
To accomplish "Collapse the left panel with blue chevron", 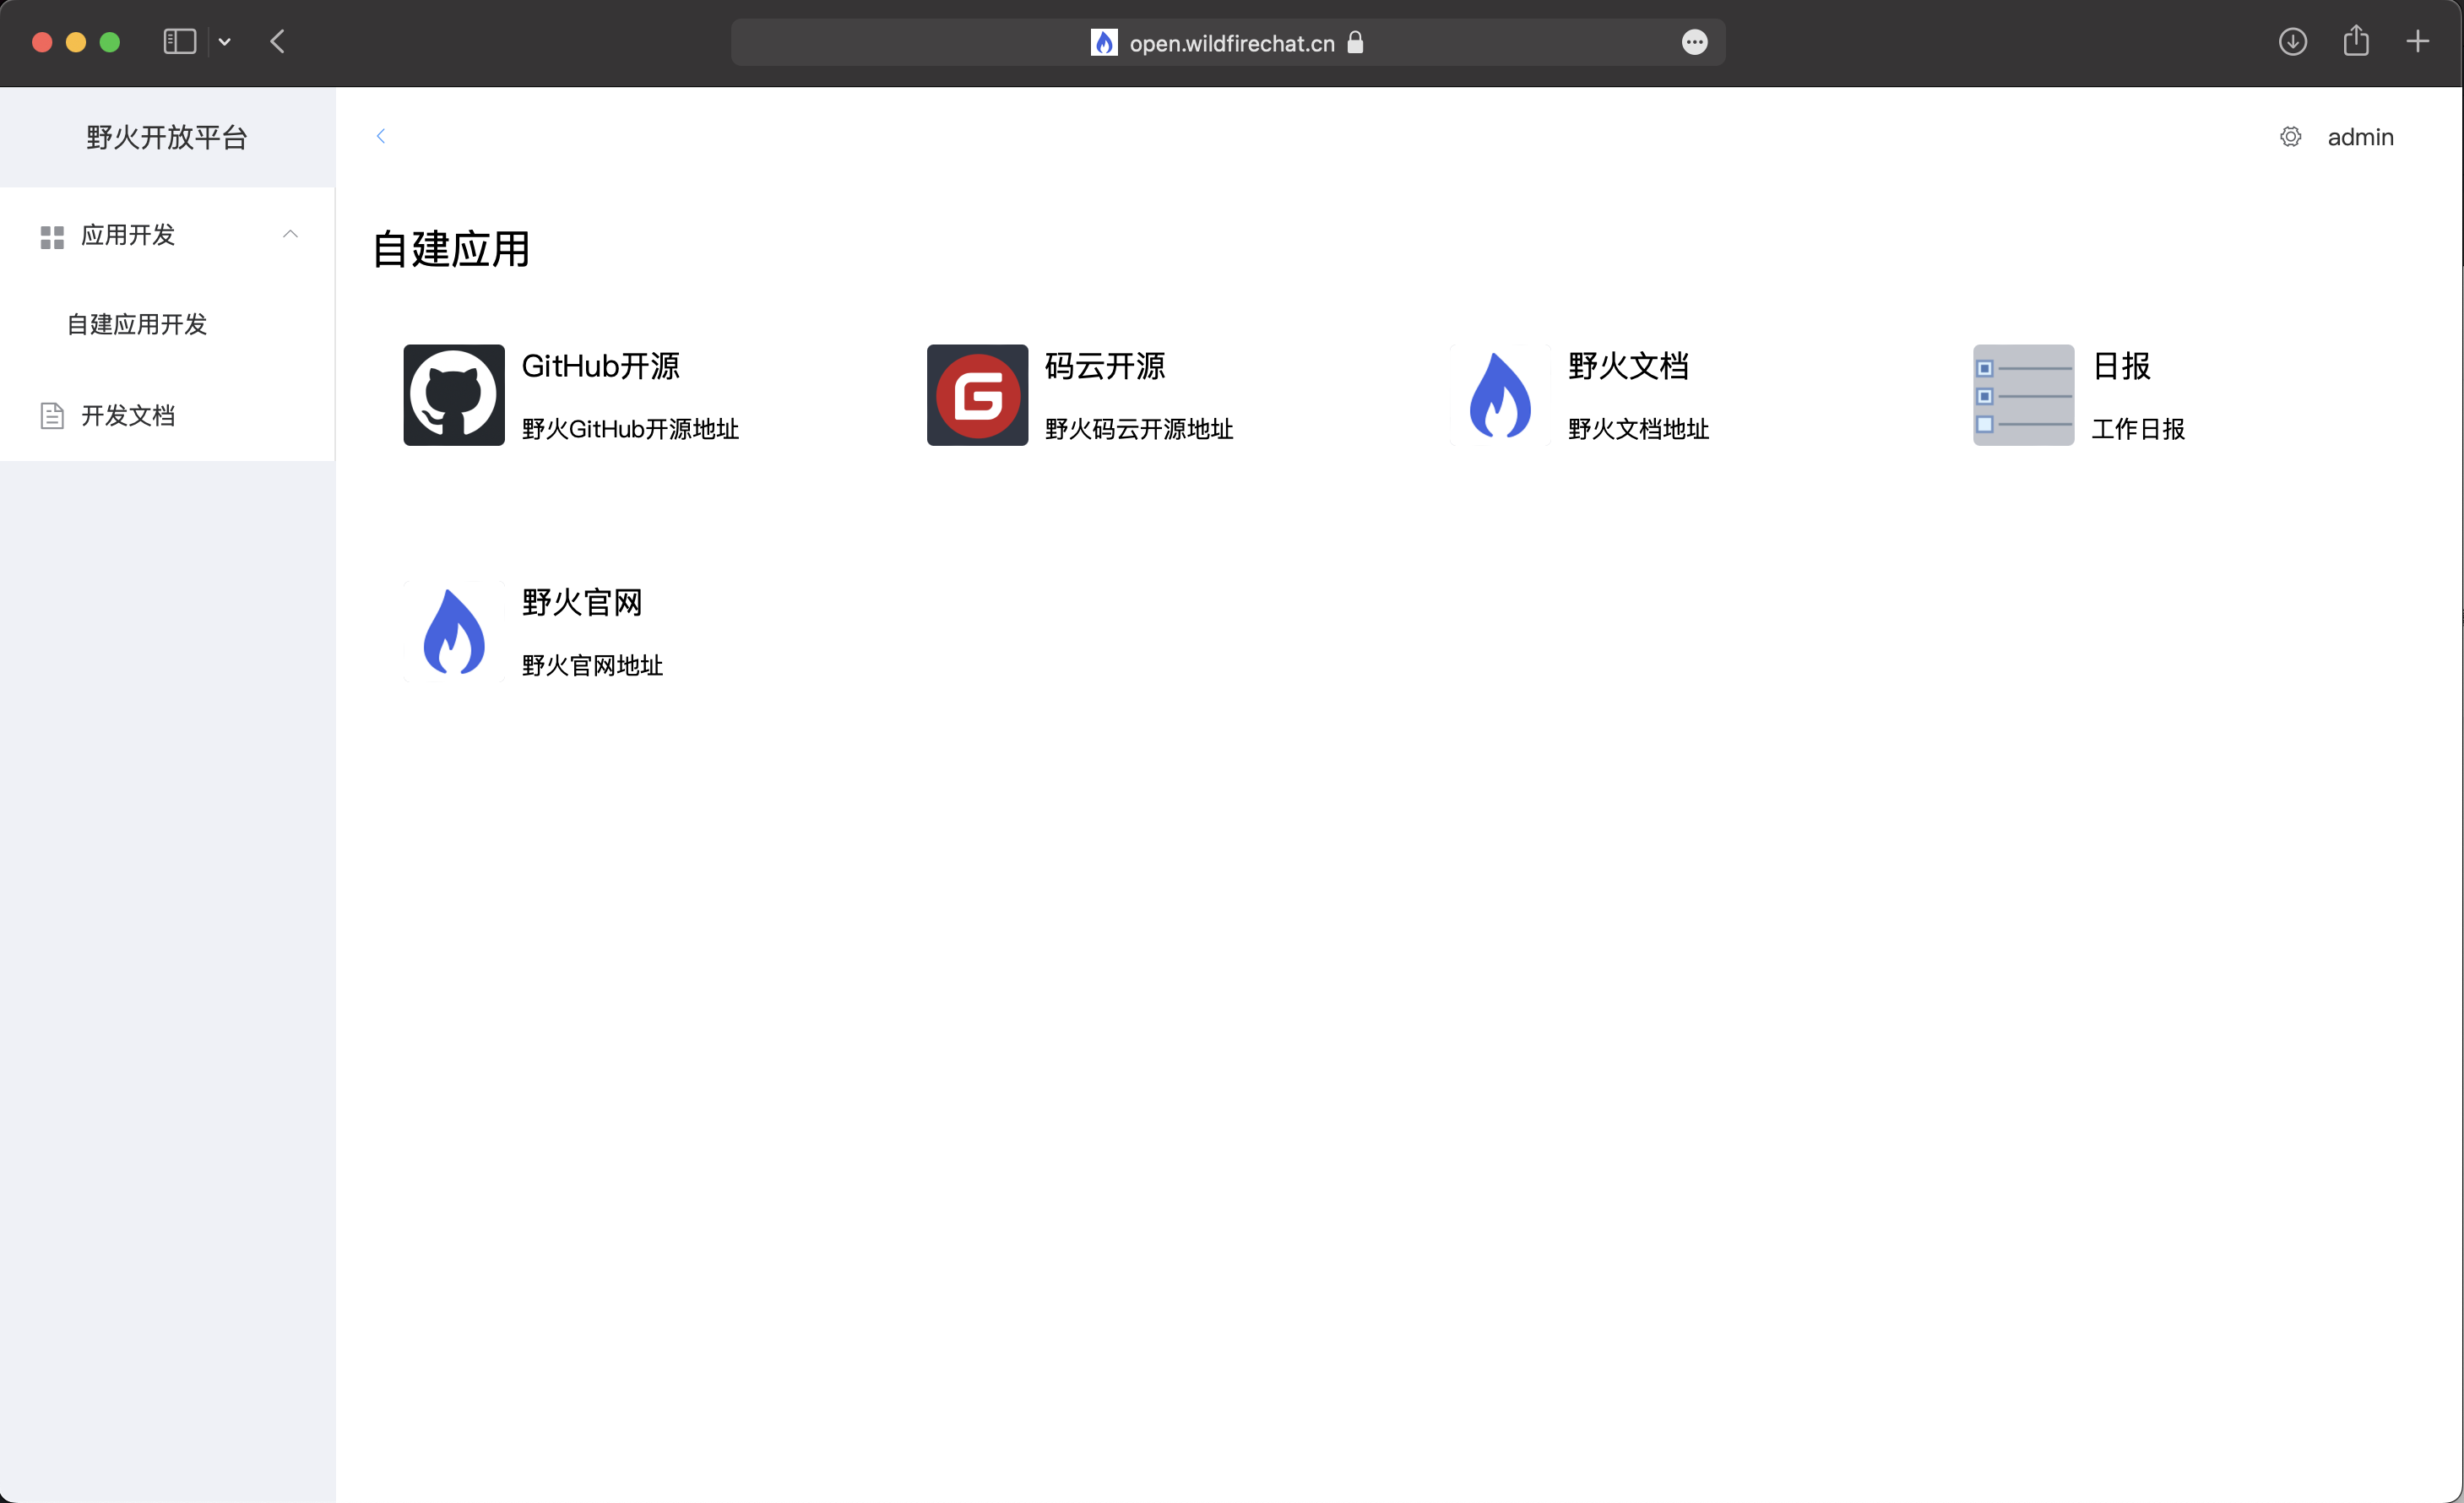I will tap(381, 136).
